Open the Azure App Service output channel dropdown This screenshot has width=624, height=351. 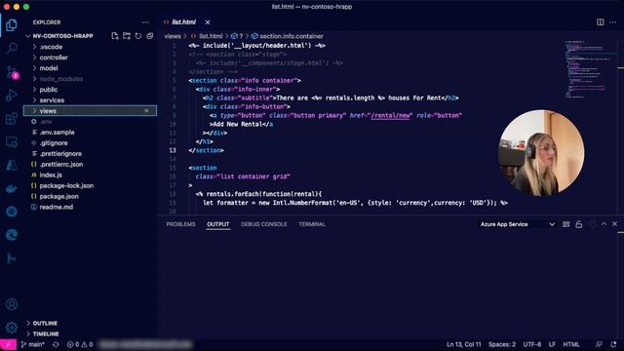click(517, 224)
